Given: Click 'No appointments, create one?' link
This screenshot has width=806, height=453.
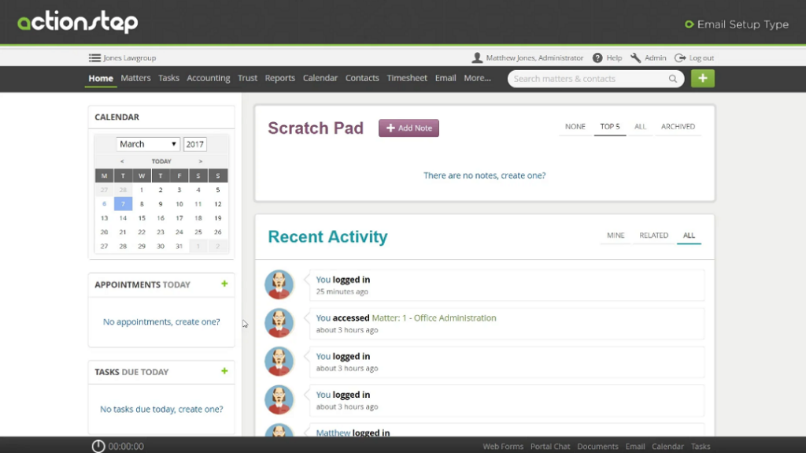Looking at the screenshot, I should [161, 321].
